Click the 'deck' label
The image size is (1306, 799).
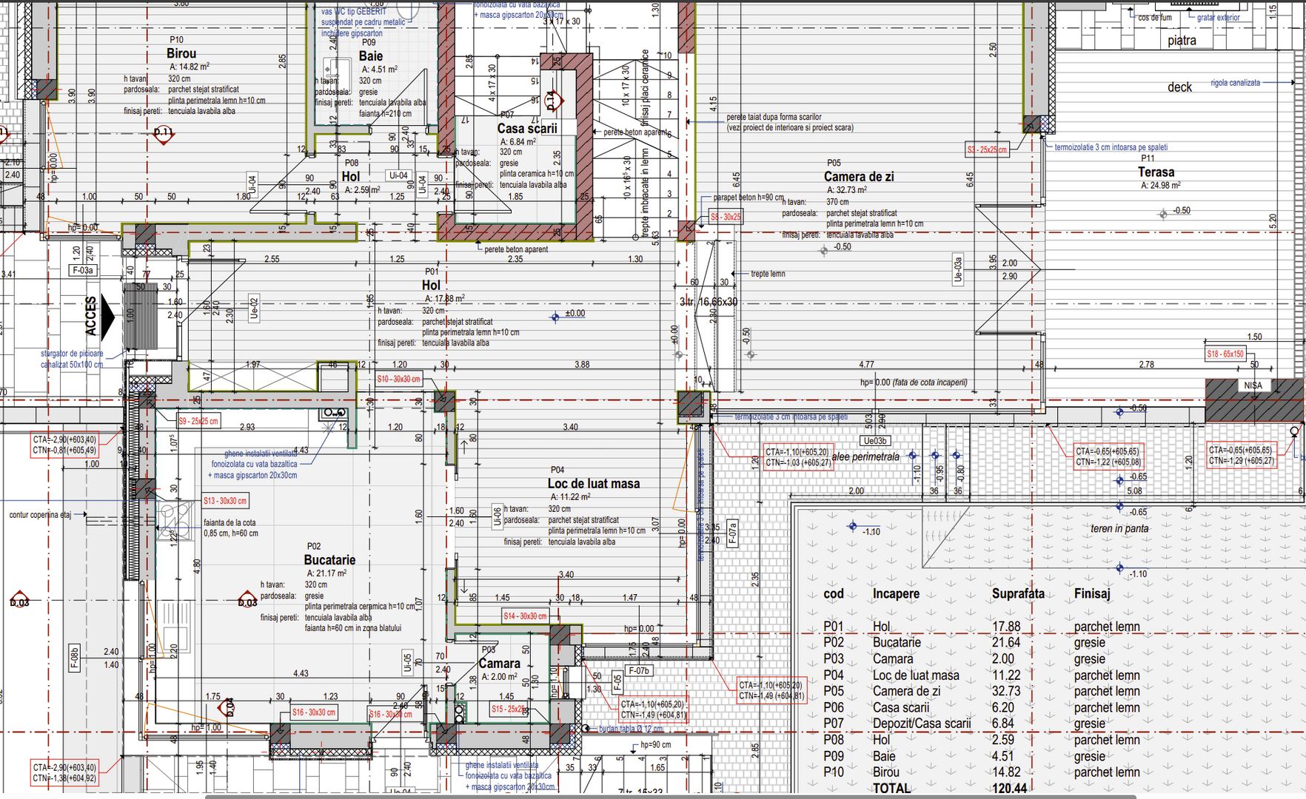pyautogui.click(x=1180, y=87)
